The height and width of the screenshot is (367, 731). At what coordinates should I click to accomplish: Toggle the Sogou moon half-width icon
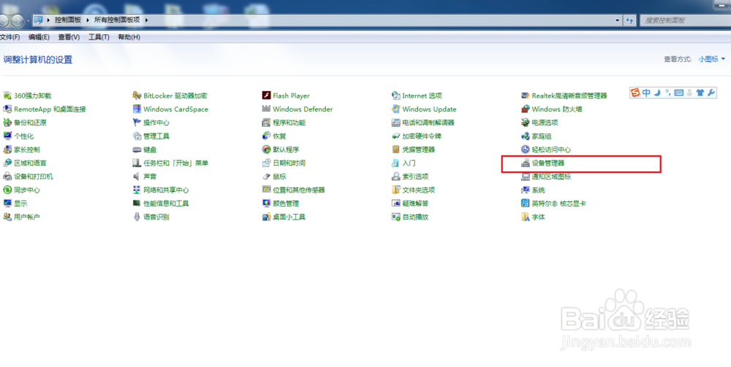(657, 93)
